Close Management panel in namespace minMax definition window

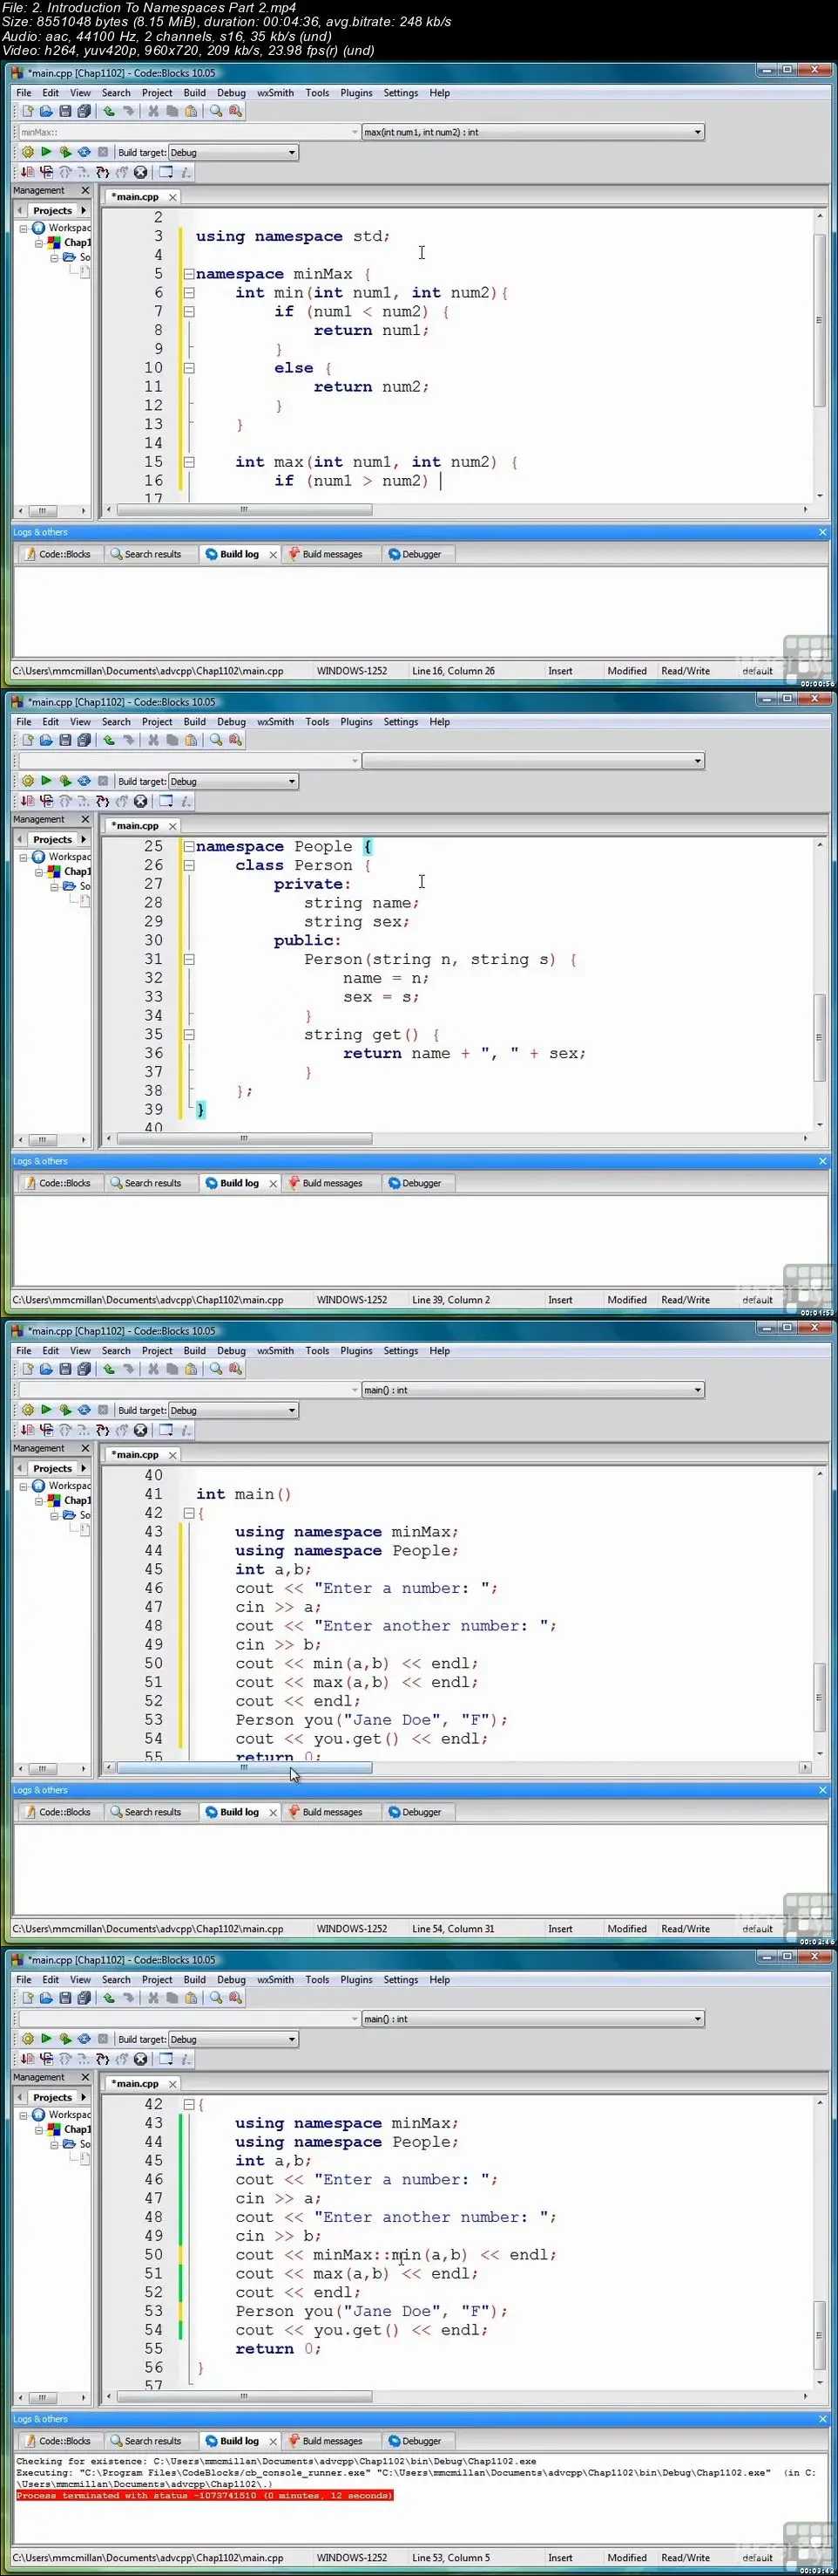point(84,190)
